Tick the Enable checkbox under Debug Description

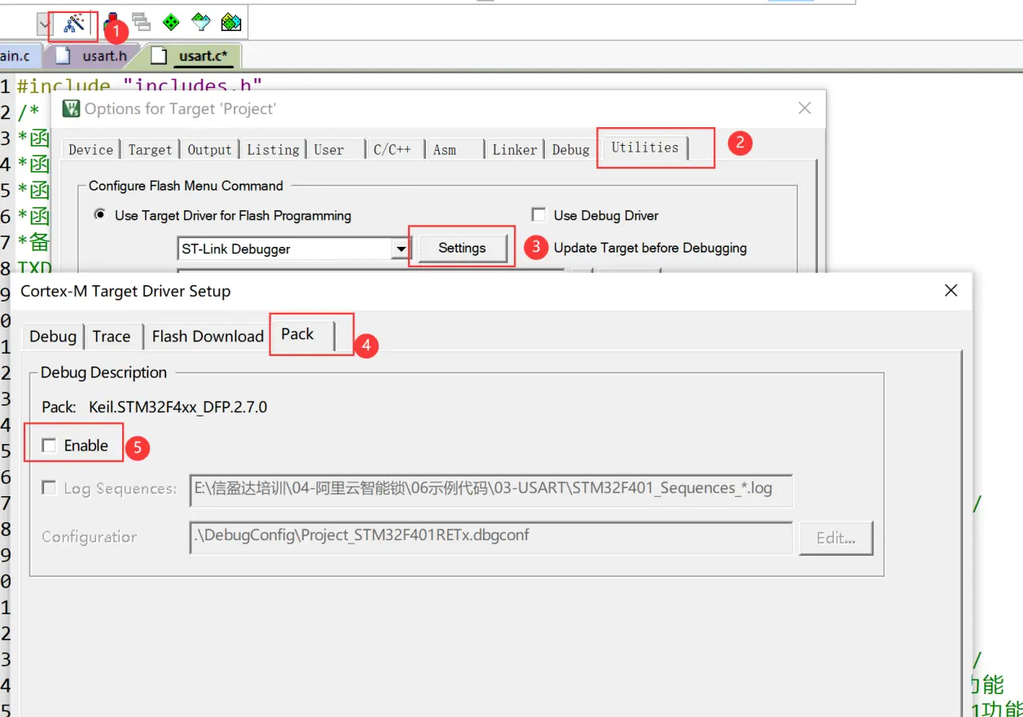pos(50,446)
